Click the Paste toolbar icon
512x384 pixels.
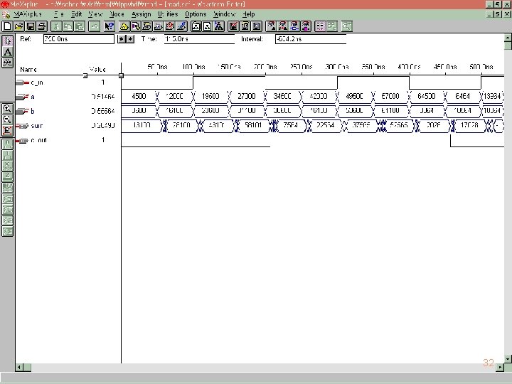coord(80,26)
